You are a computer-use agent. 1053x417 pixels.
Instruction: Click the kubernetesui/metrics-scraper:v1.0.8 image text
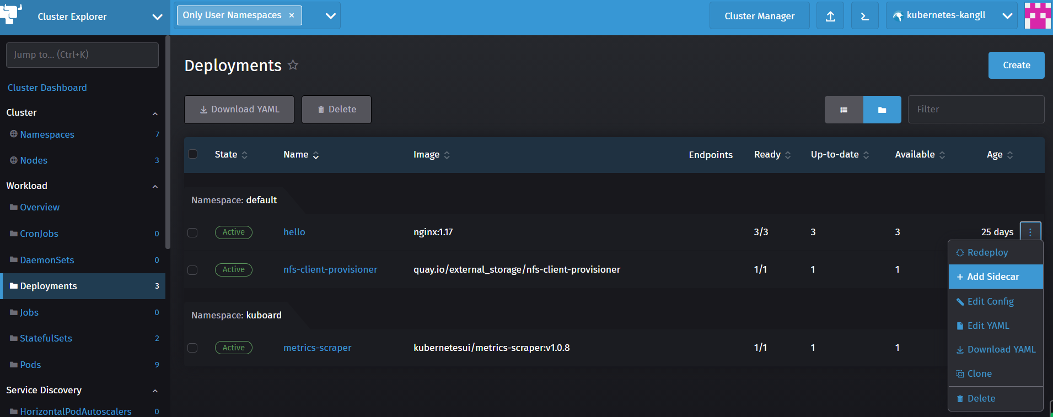pyautogui.click(x=492, y=348)
